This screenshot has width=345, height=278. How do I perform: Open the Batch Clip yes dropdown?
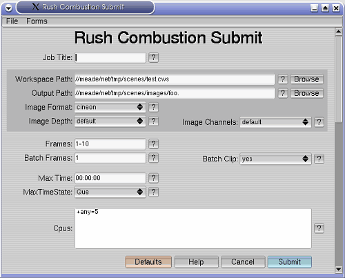point(275,159)
